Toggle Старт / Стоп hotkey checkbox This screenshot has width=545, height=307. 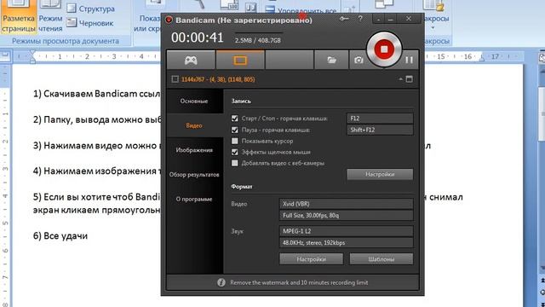pyautogui.click(x=235, y=119)
